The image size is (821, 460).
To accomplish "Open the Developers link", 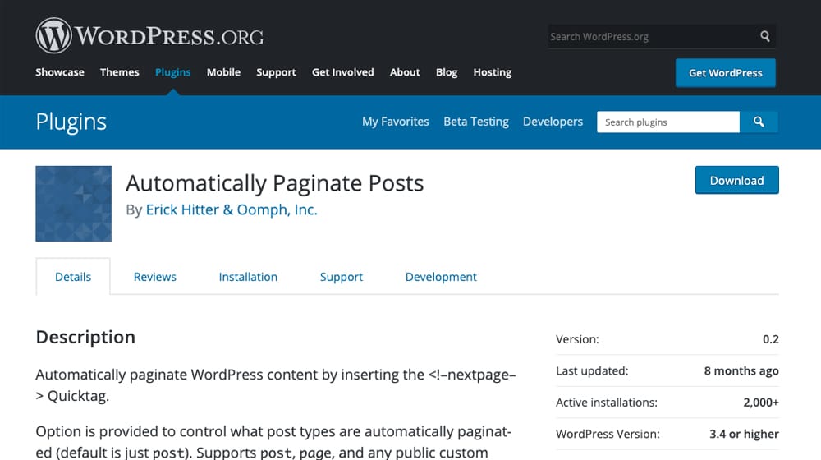I will click(x=553, y=122).
